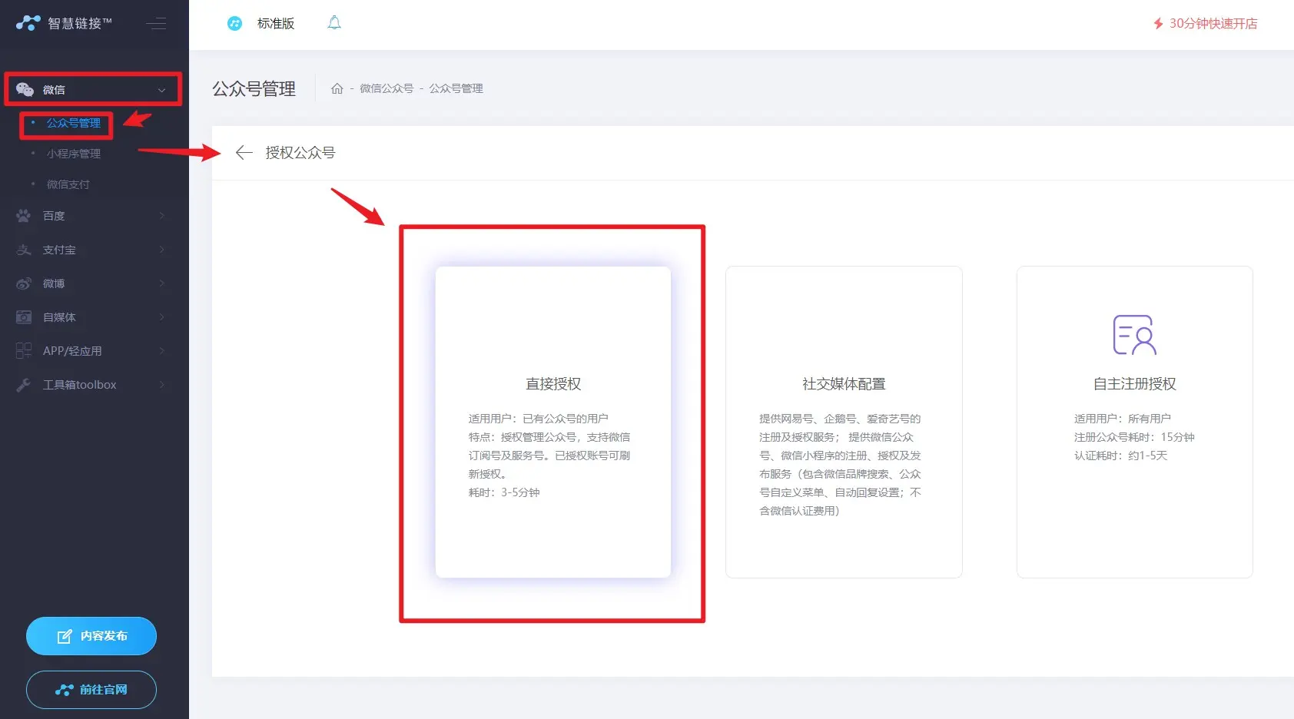This screenshot has width=1294, height=719.
Task: Click the blue 标准版 version icon
Action: pyautogui.click(x=234, y=24)
